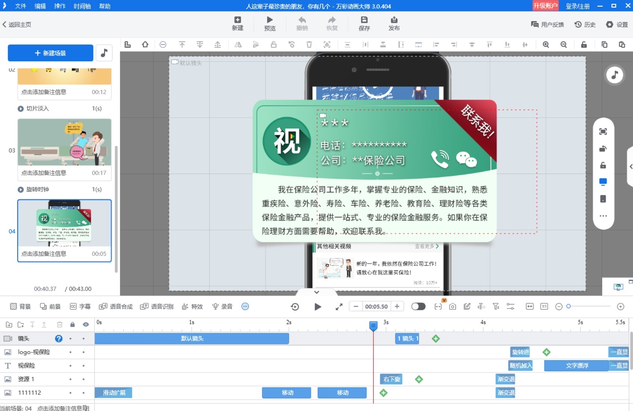Open 语音合成 speech synthesis

click(116, 307)
